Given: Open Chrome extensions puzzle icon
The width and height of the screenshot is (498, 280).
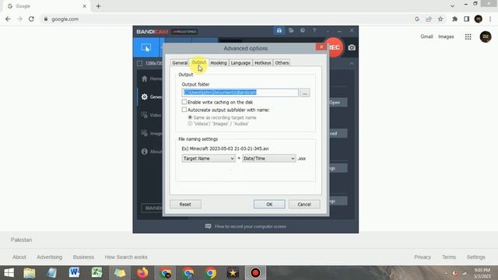Looking at the screenshot, I should click(x=454, y=19).
